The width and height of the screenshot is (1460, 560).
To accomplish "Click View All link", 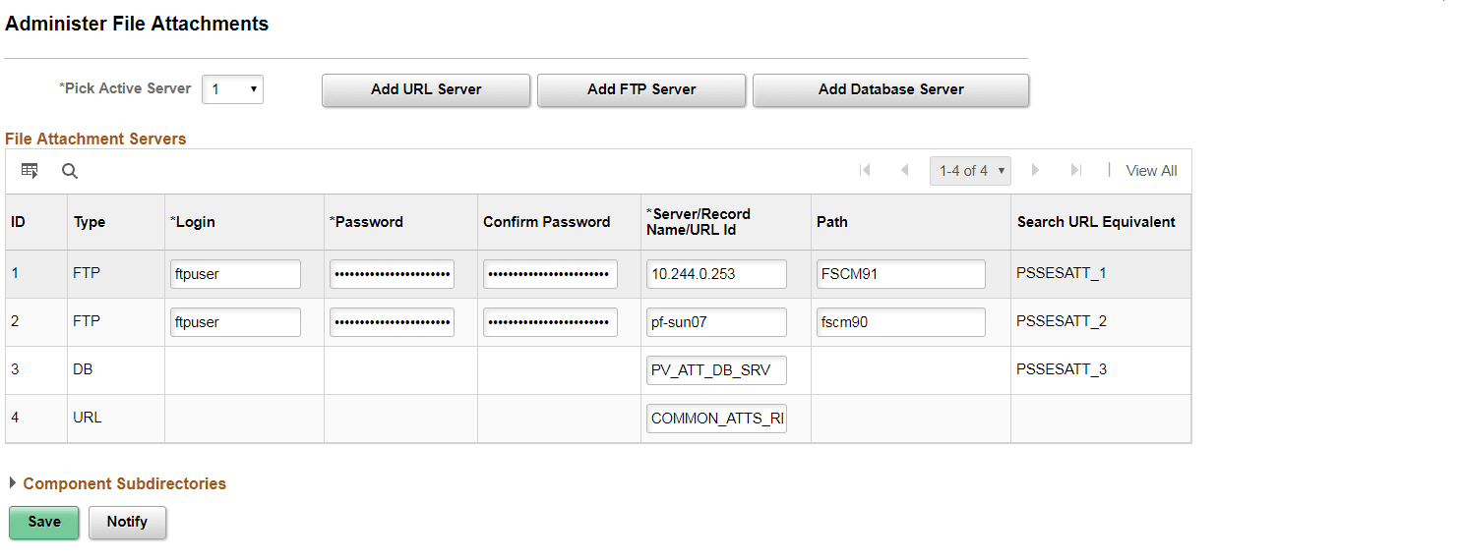I will click(x=1151, y=171).
